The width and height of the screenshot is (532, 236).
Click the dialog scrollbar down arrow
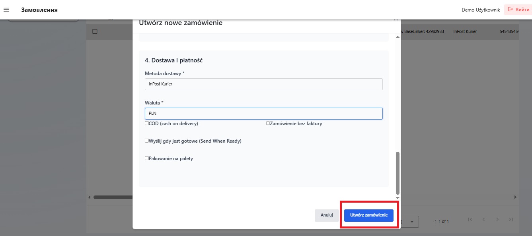point(398,197)
